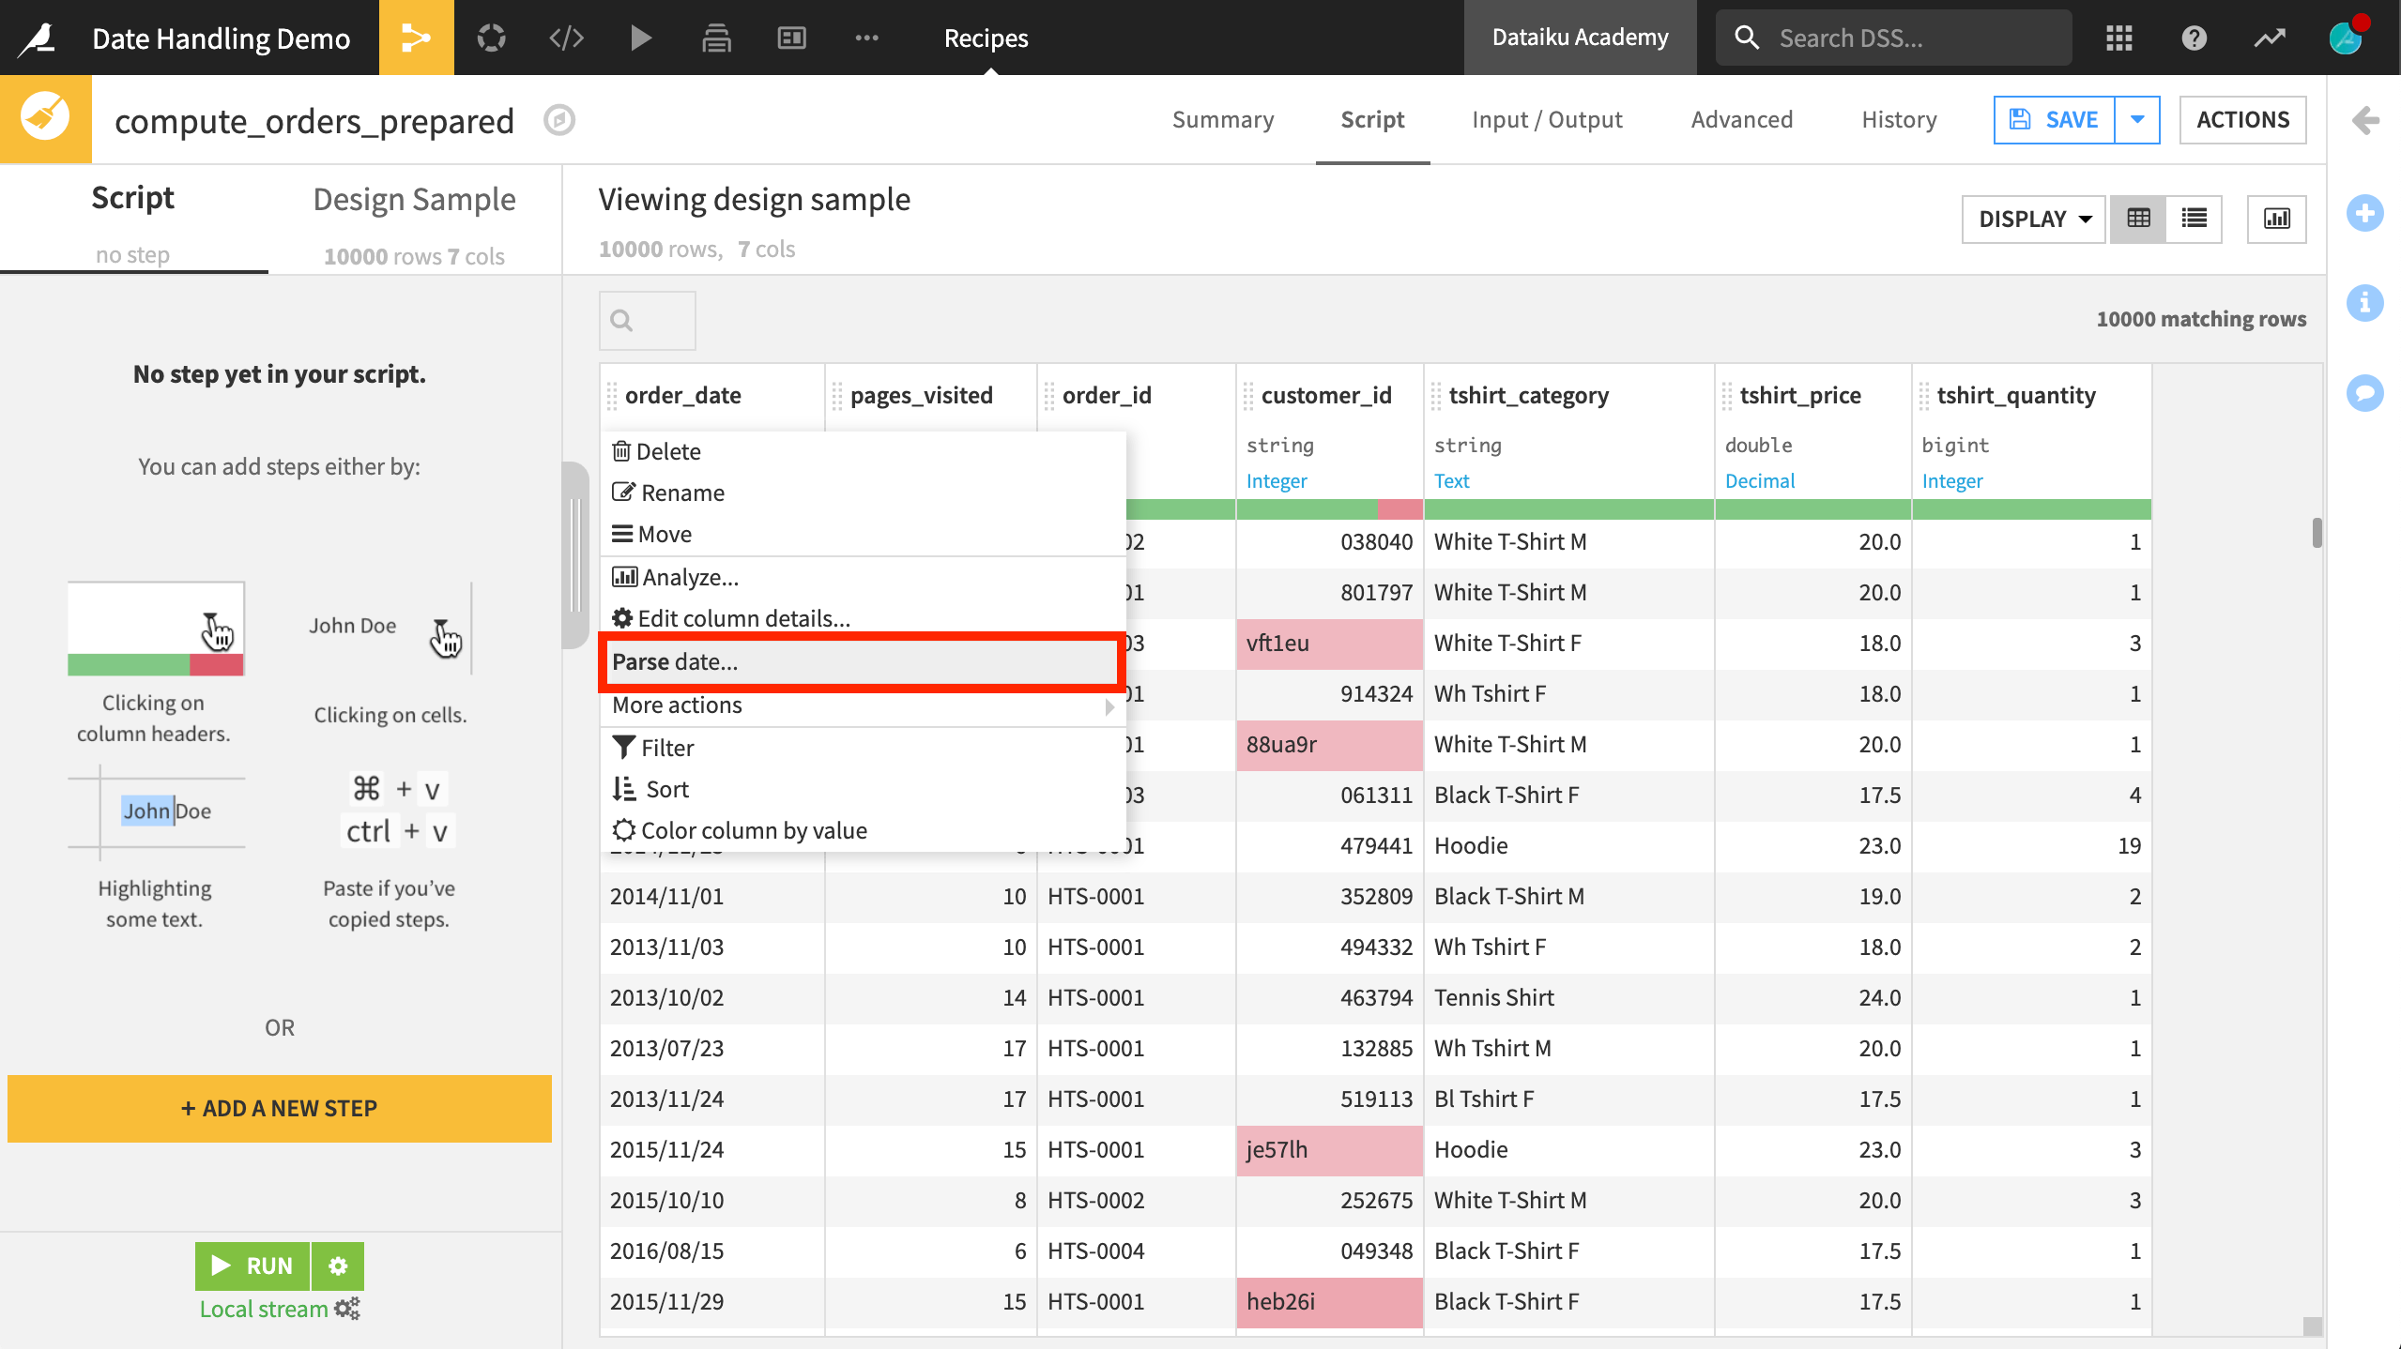Click the customer_id column quality bar
2401x1349 pixels.
[x=1329, y=509]
